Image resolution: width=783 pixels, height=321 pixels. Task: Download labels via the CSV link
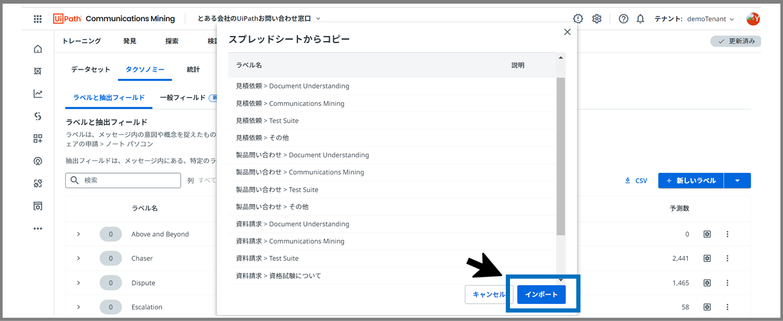(636, 181)
